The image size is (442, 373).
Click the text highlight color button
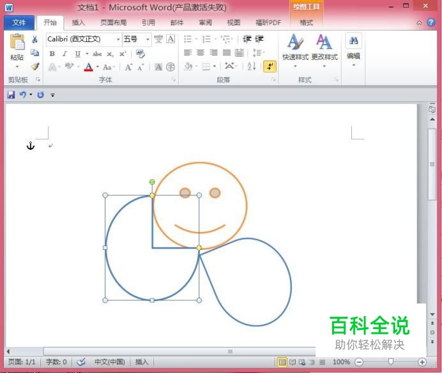coord(69,67)
